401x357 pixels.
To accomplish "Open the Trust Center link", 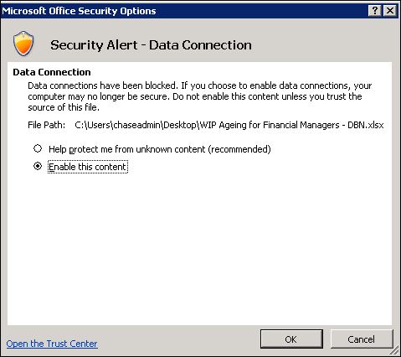I will click(x=52, y=344).
